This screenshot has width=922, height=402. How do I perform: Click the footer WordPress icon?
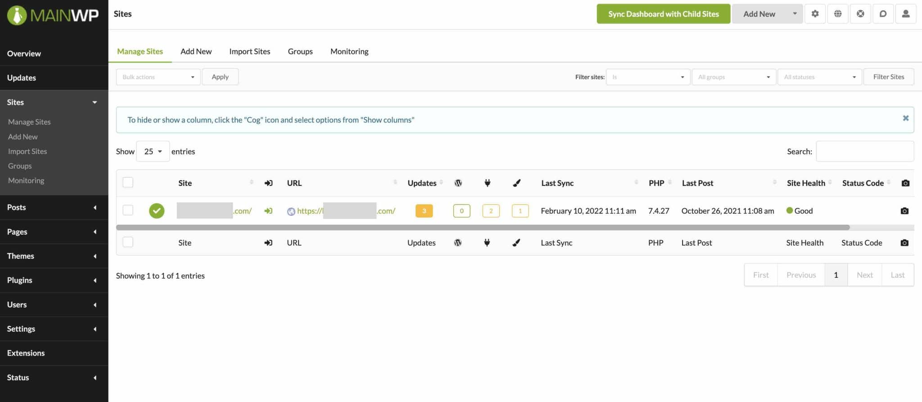point(458,243)
